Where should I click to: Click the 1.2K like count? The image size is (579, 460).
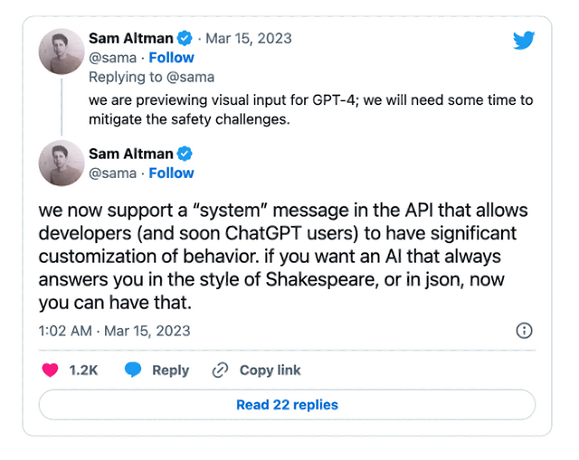(83, 370)
